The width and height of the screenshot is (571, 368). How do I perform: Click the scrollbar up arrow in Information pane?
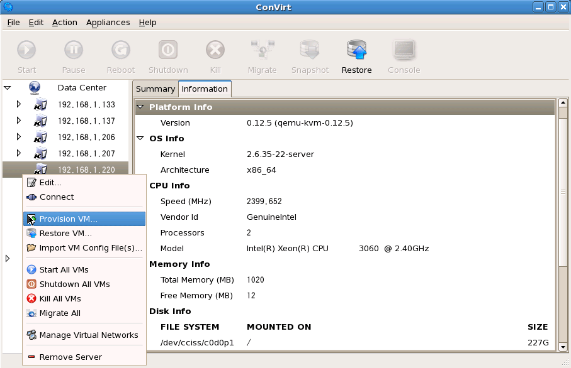tap(563, 103)
